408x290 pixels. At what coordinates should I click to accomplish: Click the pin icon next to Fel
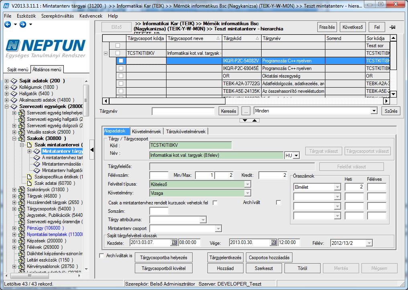(392, 27)
